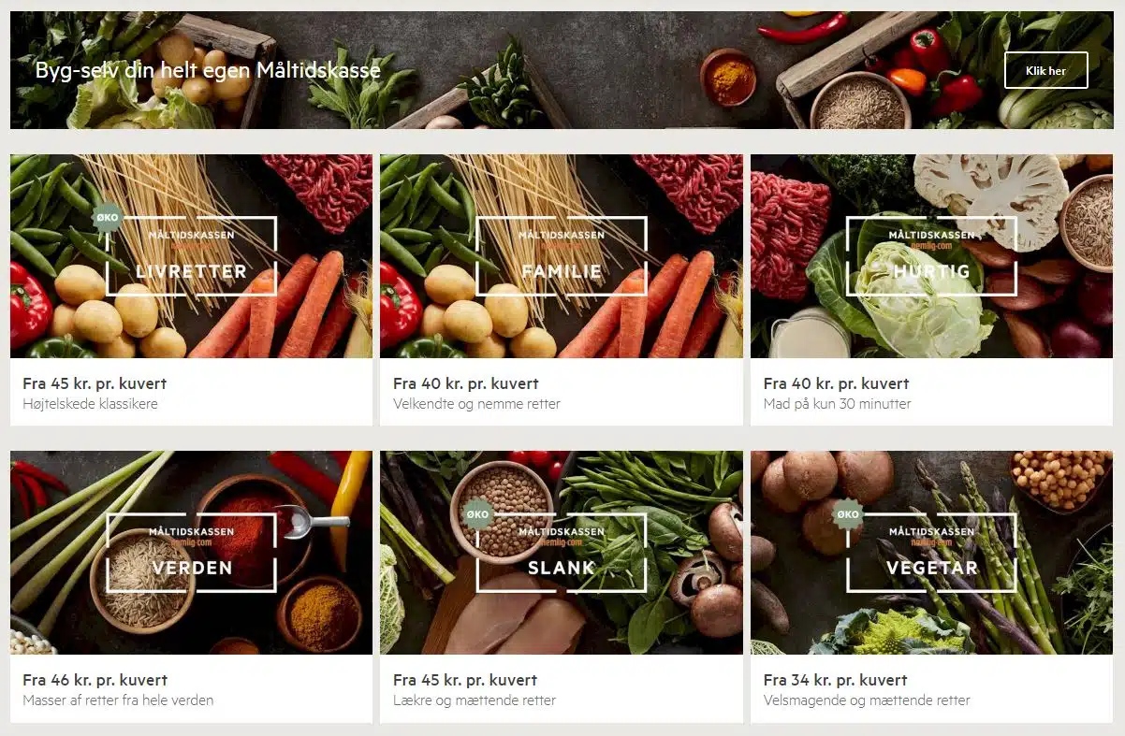Screen dimensions: 1125x736
Task: Click the 'Klik her' button
Action: pyautogui.click(x=1045, y=70)
